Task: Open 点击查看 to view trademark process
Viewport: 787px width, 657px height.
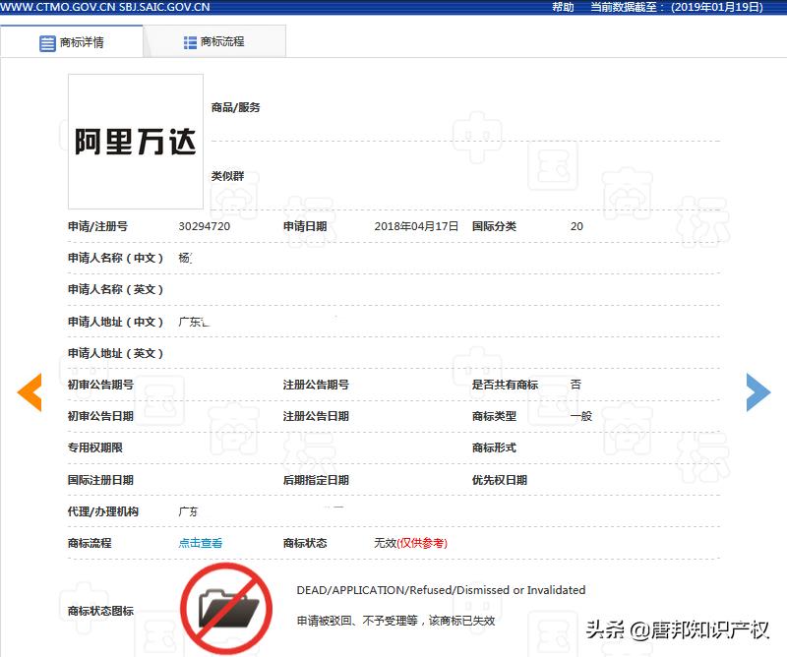Action: [200, 542]
